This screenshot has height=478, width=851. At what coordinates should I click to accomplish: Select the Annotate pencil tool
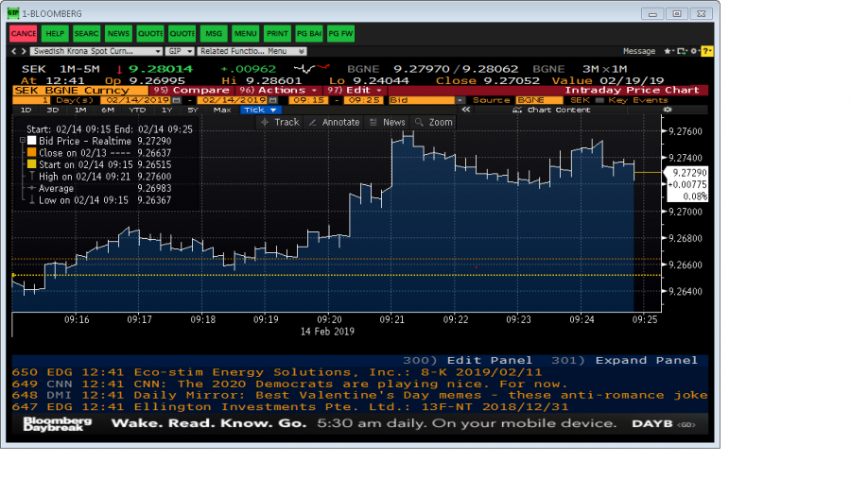334,123
